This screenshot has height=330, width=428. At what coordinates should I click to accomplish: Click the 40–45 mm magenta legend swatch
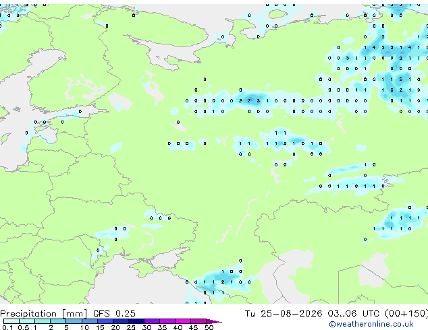[183, 321]
